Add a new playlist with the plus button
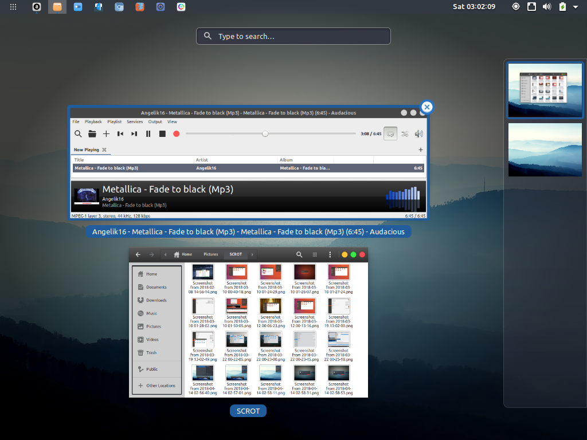 [420, 150]
